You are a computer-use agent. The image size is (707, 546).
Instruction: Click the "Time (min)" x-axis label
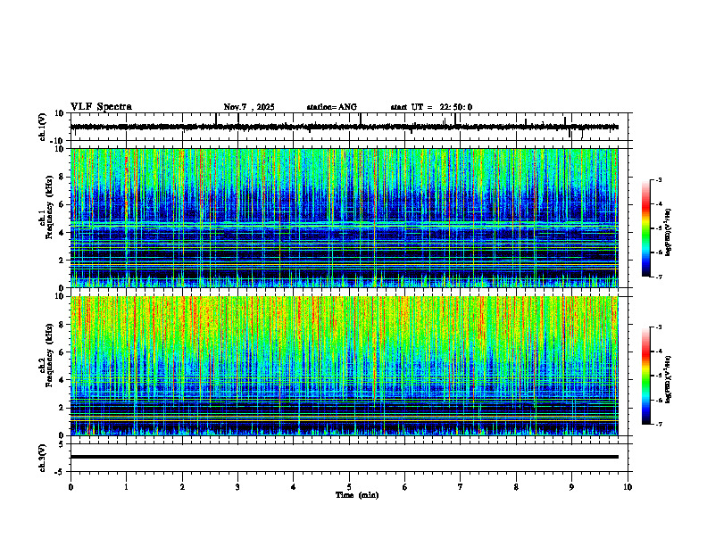[357, 495]
